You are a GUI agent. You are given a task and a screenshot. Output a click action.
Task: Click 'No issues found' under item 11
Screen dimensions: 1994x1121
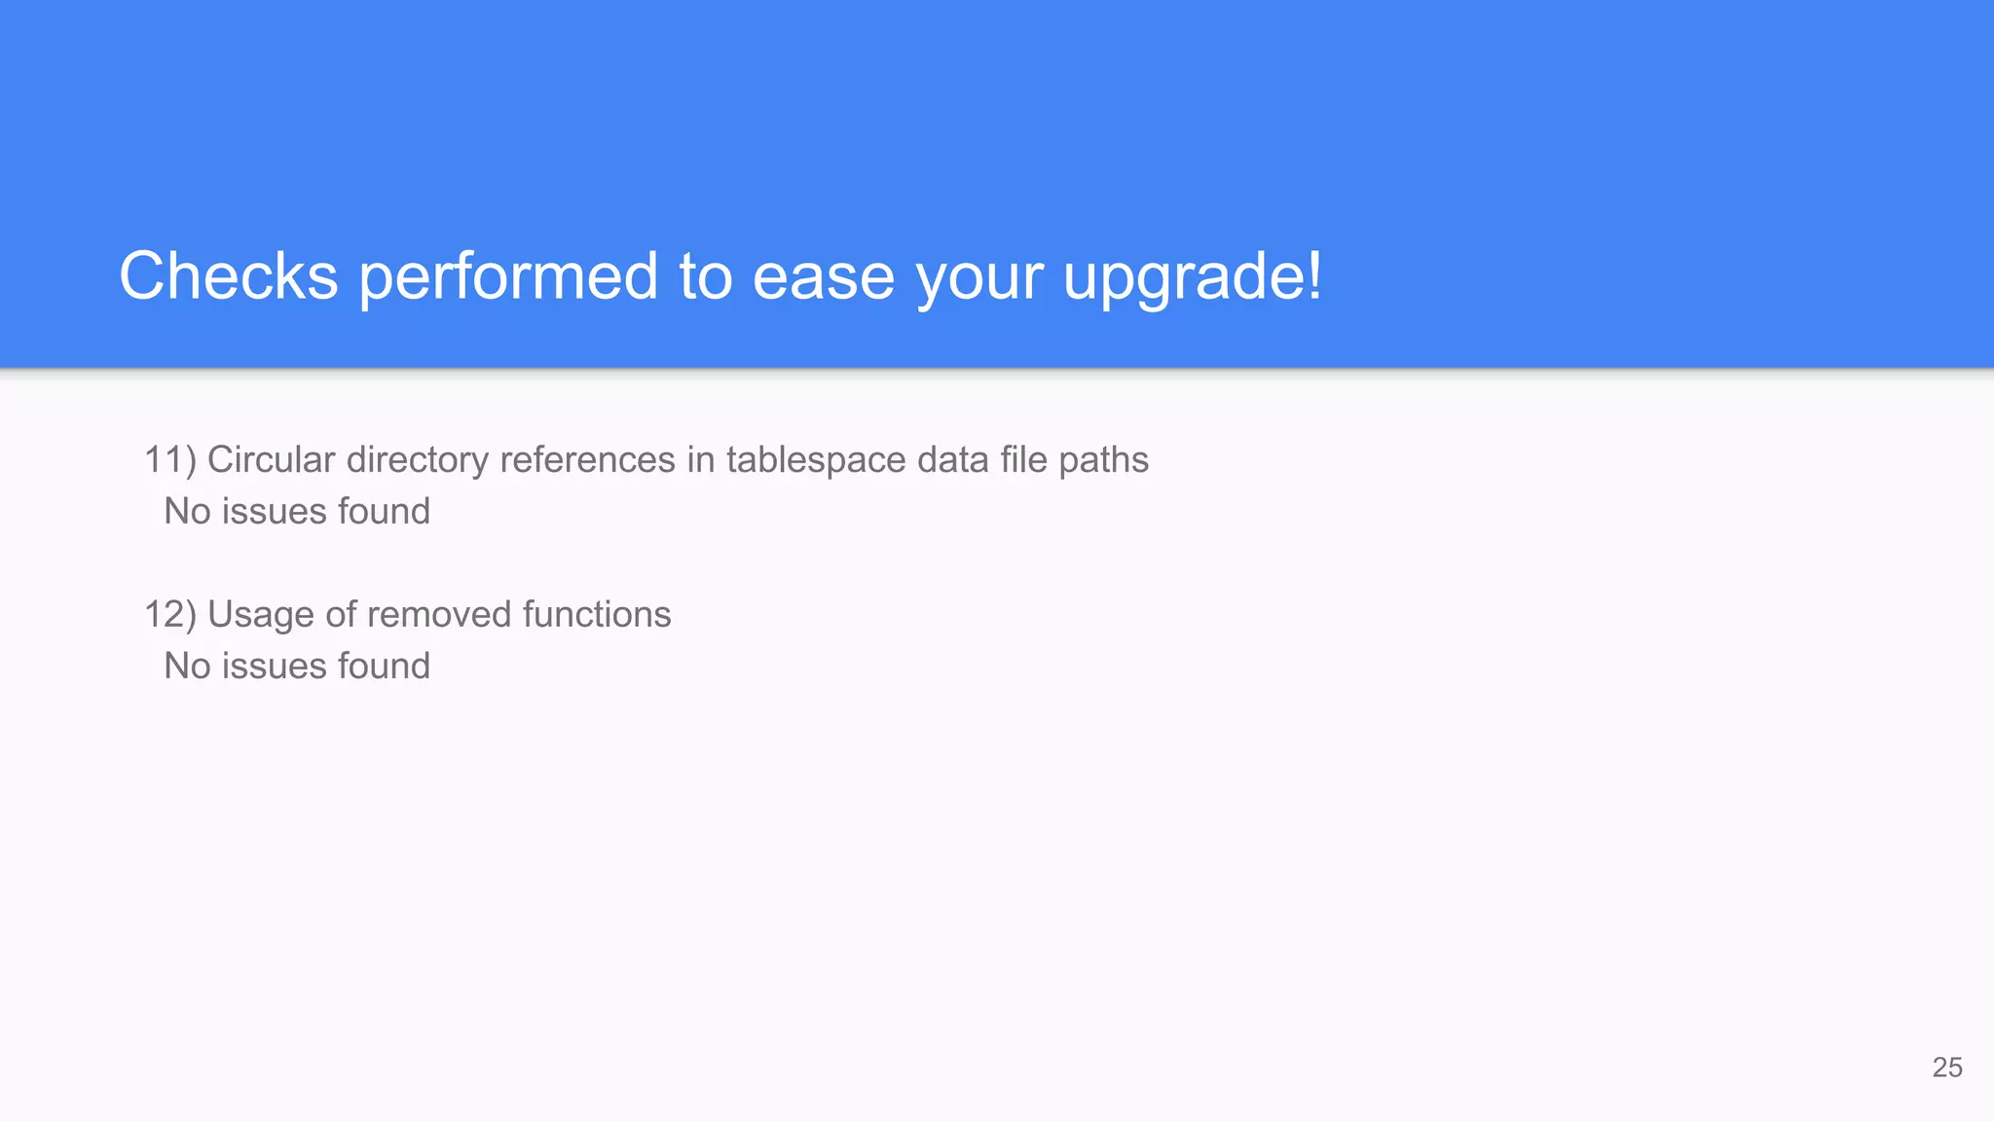[x=297, y=511]
